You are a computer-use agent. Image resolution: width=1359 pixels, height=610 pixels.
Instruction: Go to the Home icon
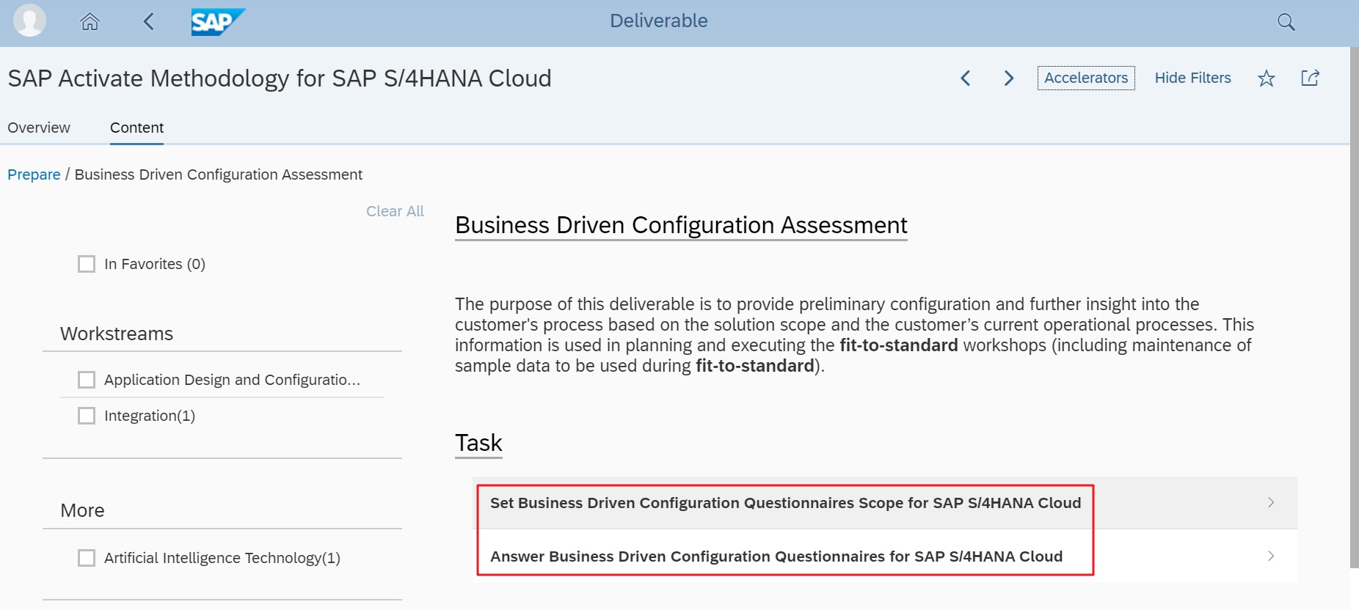pyautogui.click(x=90, y=22)
